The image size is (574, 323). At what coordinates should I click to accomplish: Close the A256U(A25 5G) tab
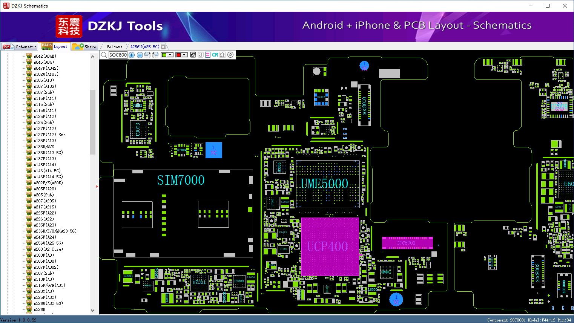pos(163,47)
